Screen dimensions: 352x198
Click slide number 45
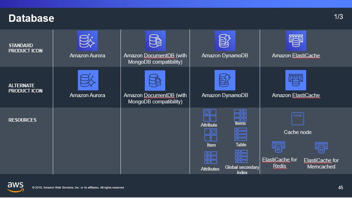[x=341, y=188]
